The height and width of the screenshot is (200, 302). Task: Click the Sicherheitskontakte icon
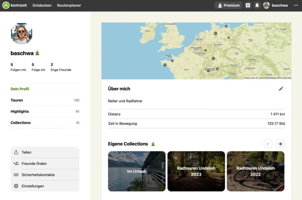pos(16,175)
